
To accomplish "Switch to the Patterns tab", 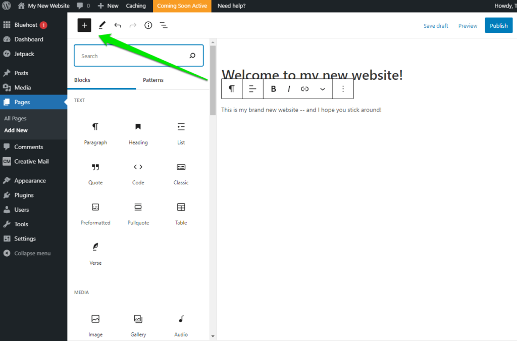I will 153,80.
